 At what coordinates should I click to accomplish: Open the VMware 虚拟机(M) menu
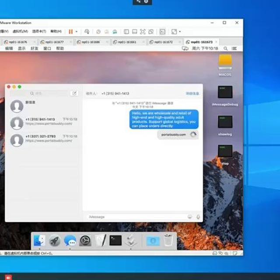(x=20, y=31)
